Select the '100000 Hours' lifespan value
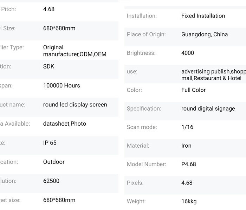The image size is (246, 210). coord(61,85)
